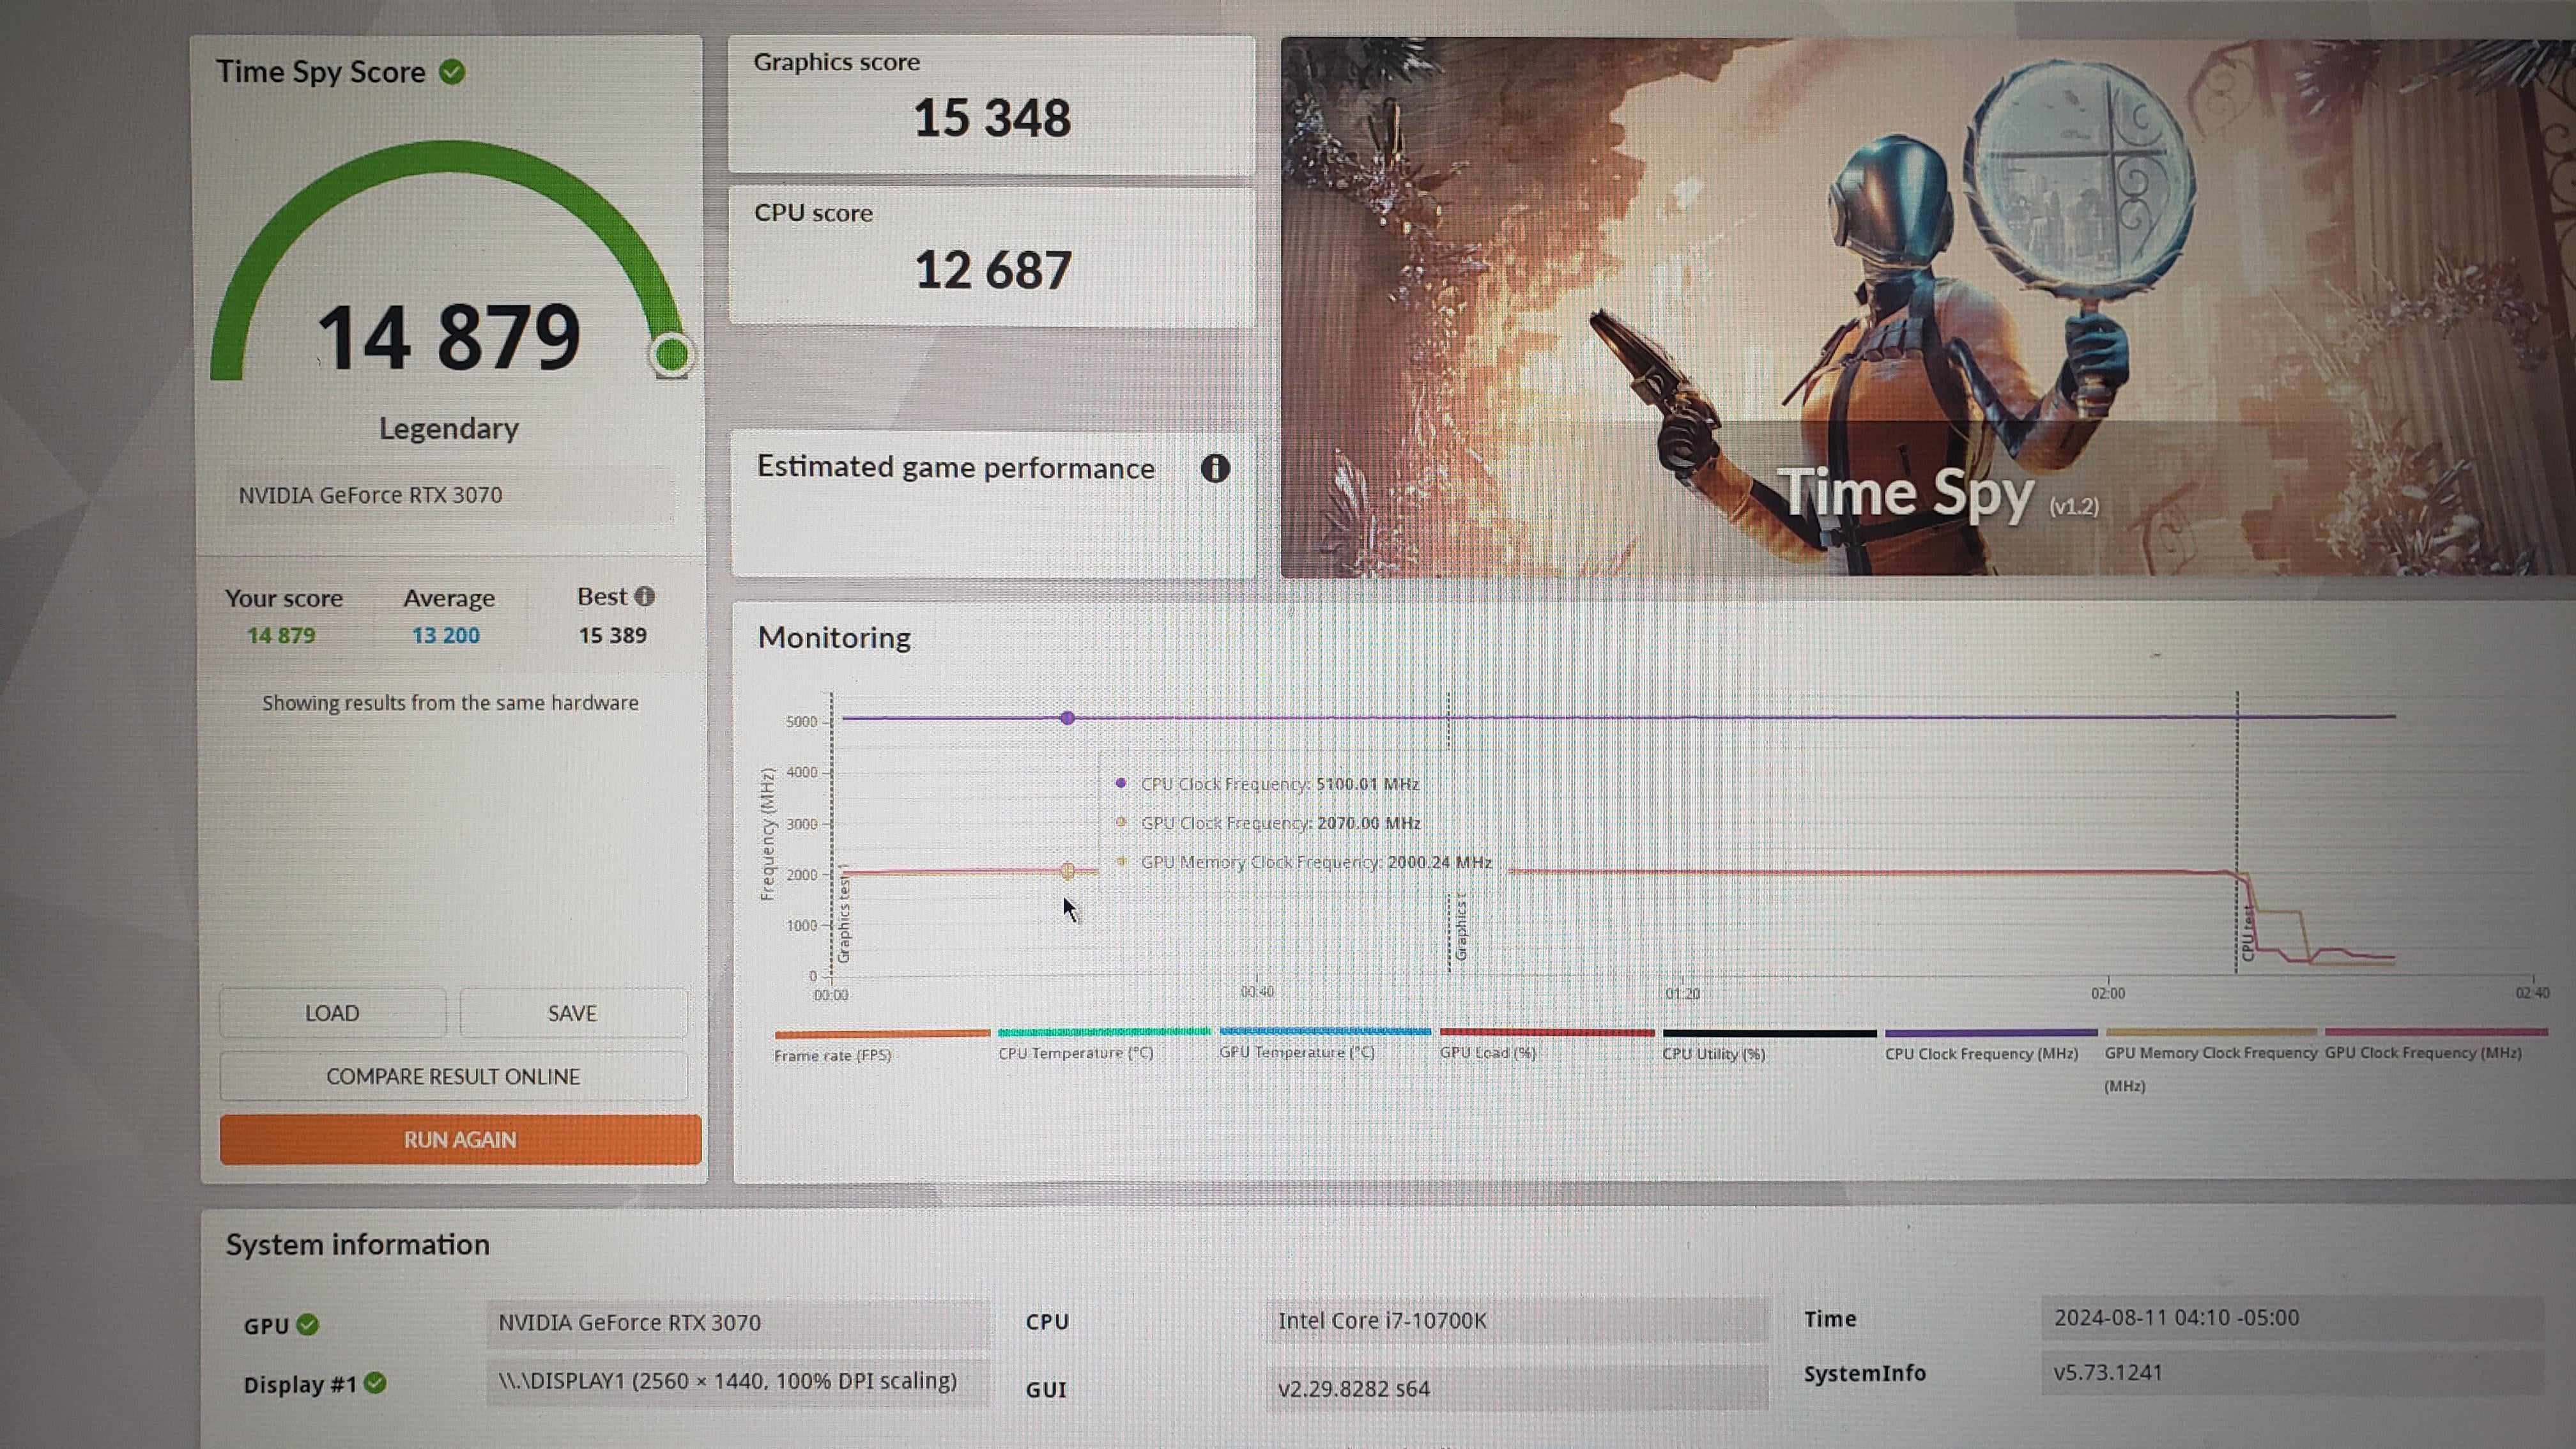Click the GPU field NVIDIA GeForce RTX 3070

pyautogui.click(x=738, y=1323)
